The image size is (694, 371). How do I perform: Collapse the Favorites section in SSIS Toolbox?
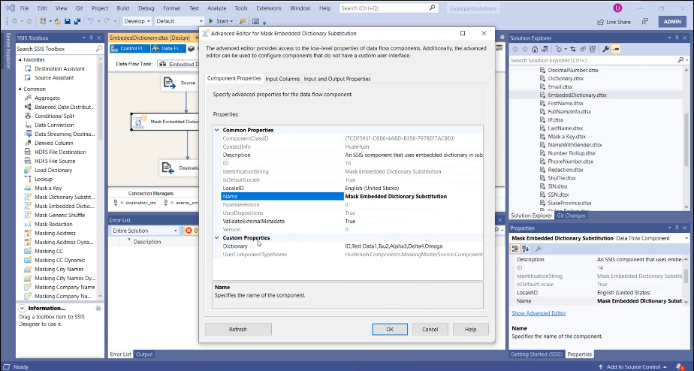point(20,60)
